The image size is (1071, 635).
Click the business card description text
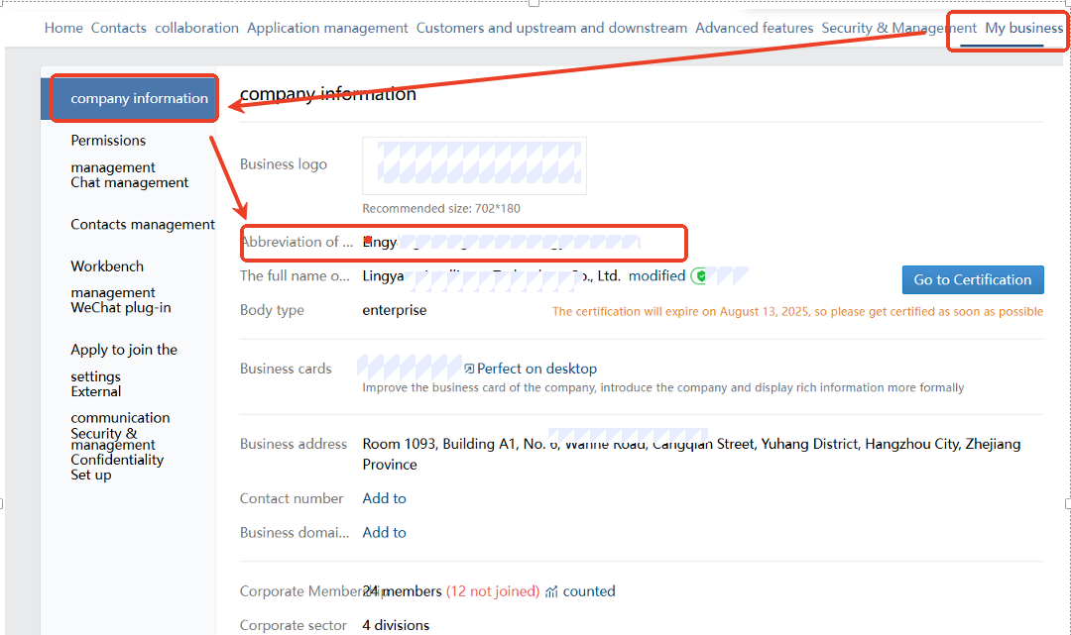tap(663, 387)
